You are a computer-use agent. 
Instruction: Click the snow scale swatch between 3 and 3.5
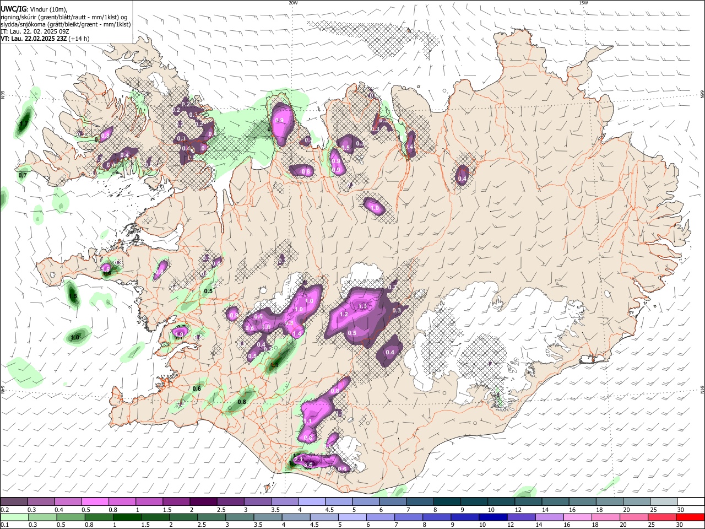click(257, 501)
